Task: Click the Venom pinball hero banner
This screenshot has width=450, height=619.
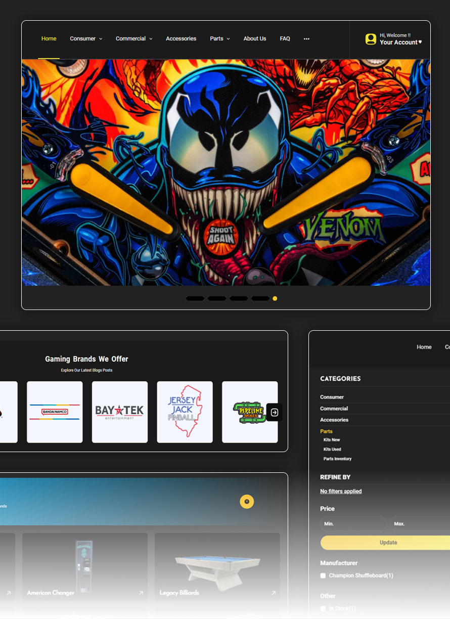Action: pos(226,172)
